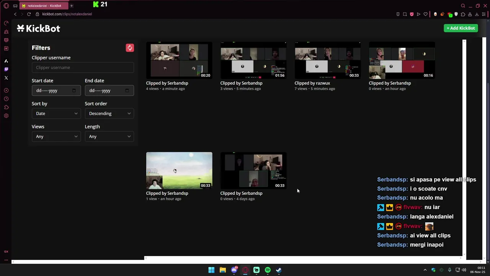Click 'Clipped by razwux' text
The width and height of the screenshot is (490, 276).
coord(312,83)
